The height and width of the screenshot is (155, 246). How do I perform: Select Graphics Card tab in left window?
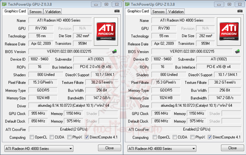click(15, 11)
